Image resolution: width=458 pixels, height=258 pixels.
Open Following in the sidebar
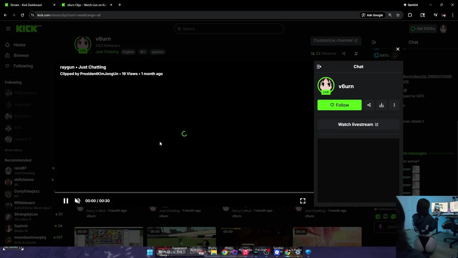[x=23, y=66]
